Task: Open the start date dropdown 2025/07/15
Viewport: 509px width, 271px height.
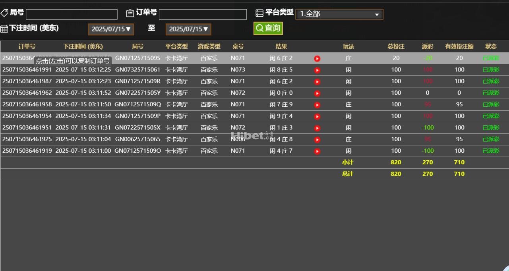Action: [110, 29]
